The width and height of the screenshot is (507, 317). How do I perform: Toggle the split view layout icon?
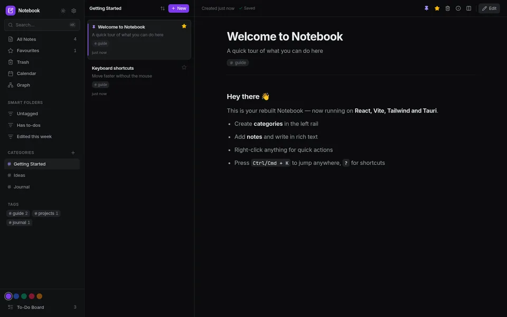(x=468, y=8)
